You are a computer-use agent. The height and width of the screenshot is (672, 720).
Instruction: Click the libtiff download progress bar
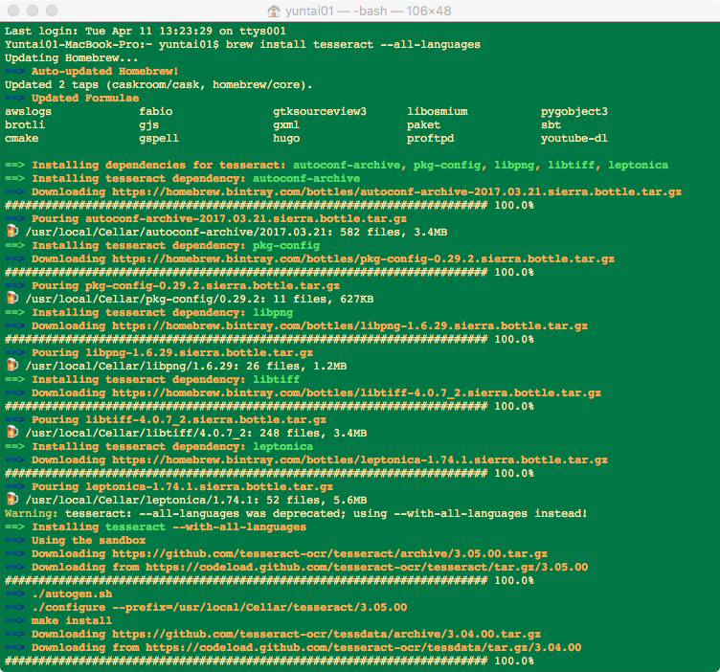pos(246,406)
